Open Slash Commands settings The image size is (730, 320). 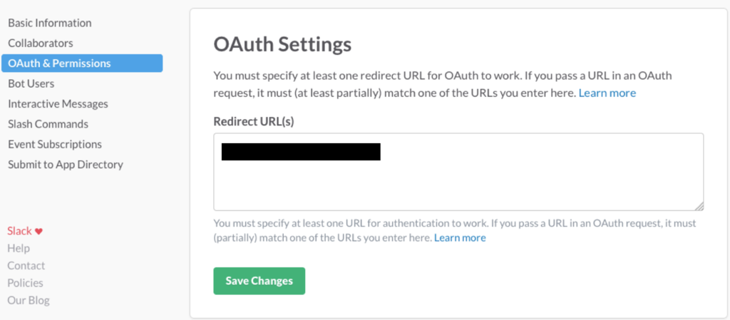click(48, 124)
